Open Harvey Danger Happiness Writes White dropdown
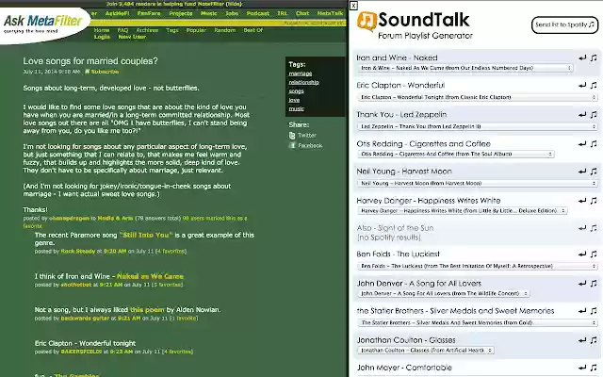The height and width of the screenshot is (377, 603). click(x=463, y=211)
